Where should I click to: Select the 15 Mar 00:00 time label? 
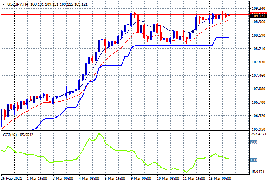point(220,179)
